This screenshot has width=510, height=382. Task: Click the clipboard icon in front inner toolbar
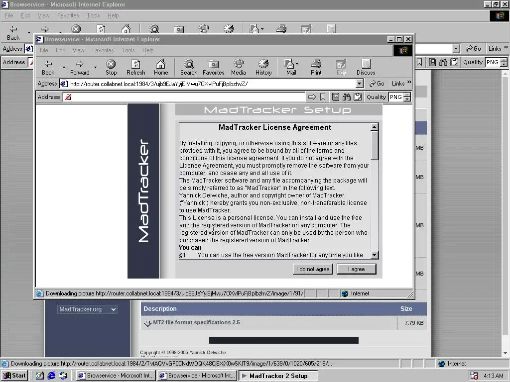(358, 97)
